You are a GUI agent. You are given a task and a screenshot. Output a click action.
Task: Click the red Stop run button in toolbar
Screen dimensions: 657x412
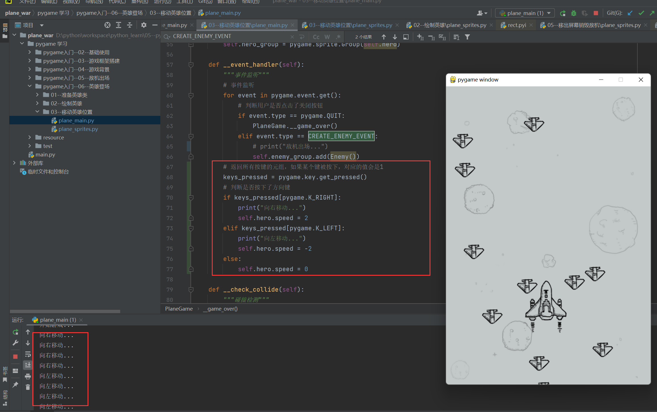(x=596, y=13)
